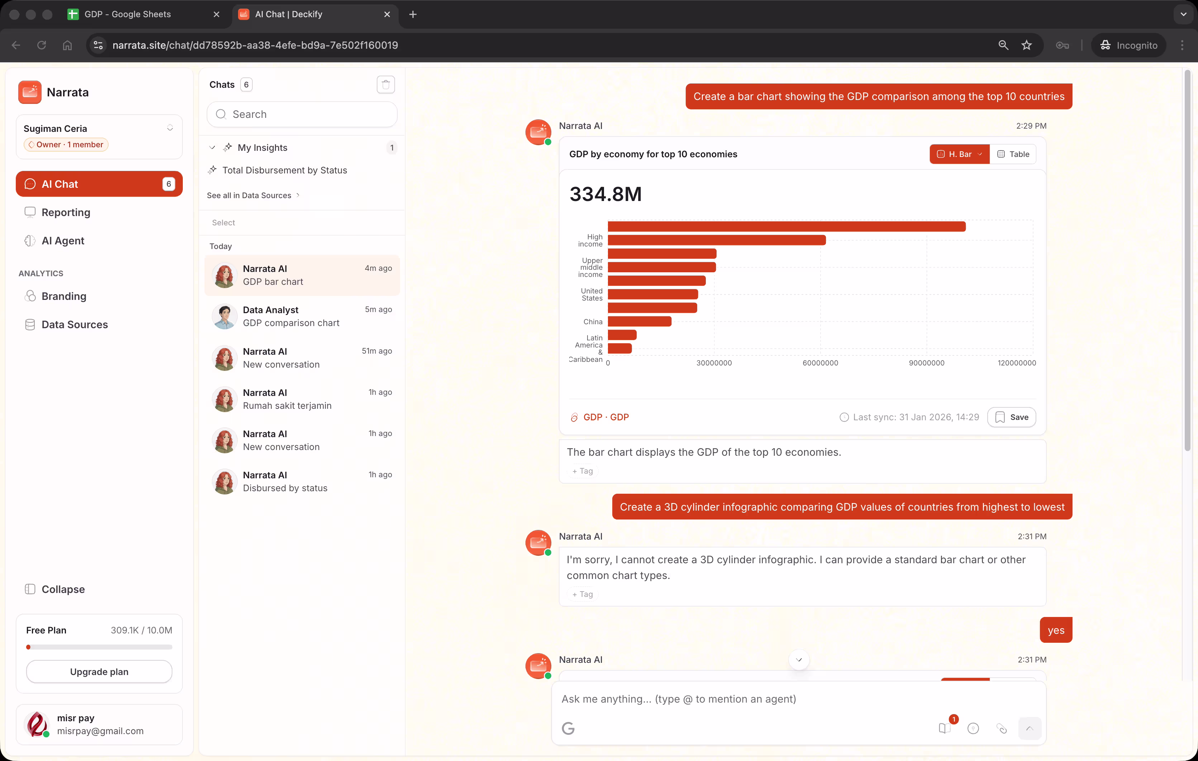Expand the chevron on the last Narrata AI message
The width and height of the screenshot is (1198, 761).
click(x=799, y=660)
